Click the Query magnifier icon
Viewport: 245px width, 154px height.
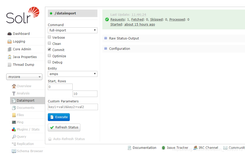pos(14,137)
